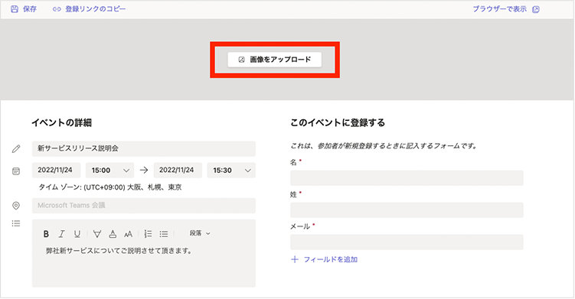This screenshot has height=299, width=575.
Task: Click the save floppy disk icon
Action: [15, 9]
